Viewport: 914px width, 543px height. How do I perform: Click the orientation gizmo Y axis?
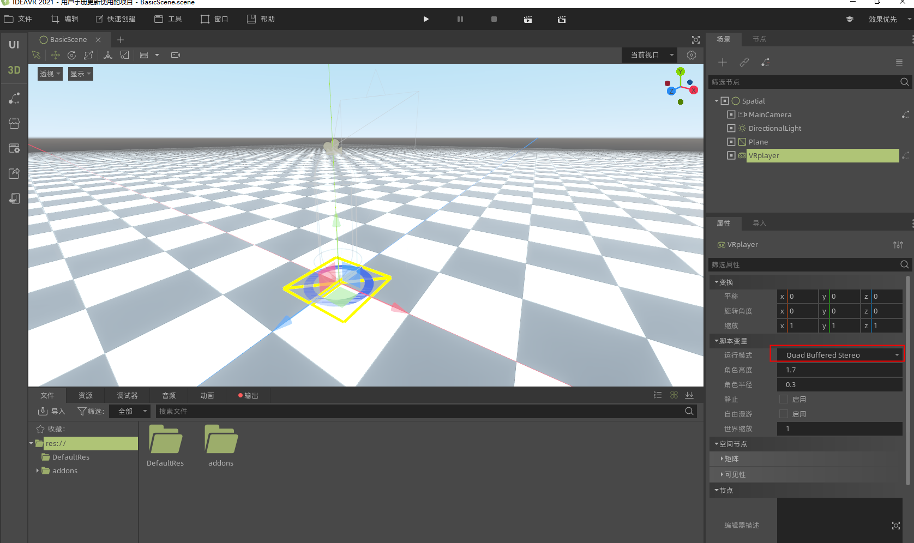[681, 71]
